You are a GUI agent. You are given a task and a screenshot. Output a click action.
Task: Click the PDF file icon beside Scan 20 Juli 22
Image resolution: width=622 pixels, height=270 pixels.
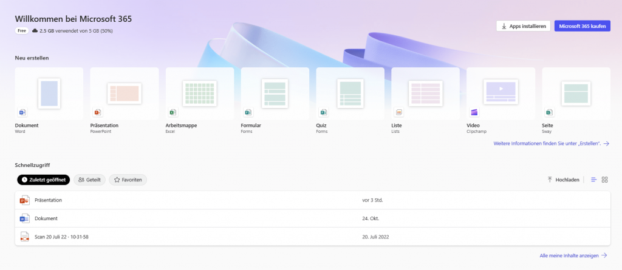24,237
